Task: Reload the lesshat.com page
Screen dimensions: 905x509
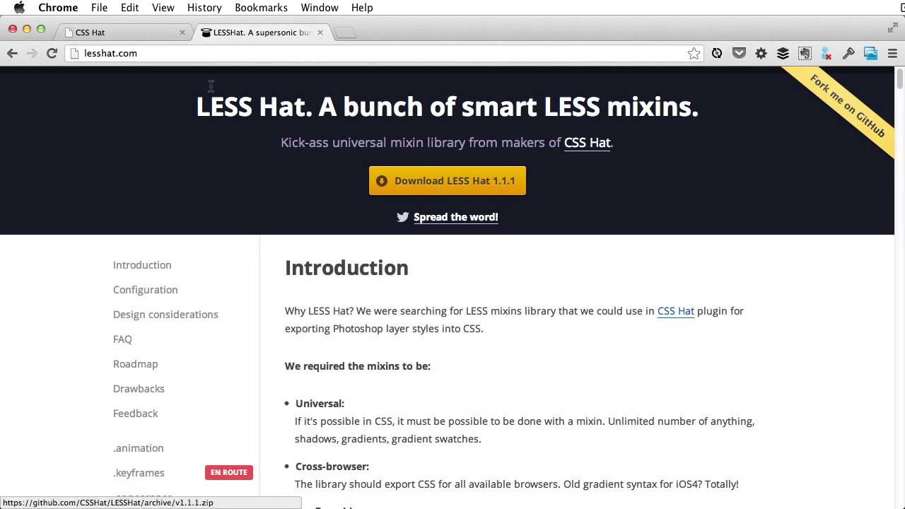Action: (52, 53)
